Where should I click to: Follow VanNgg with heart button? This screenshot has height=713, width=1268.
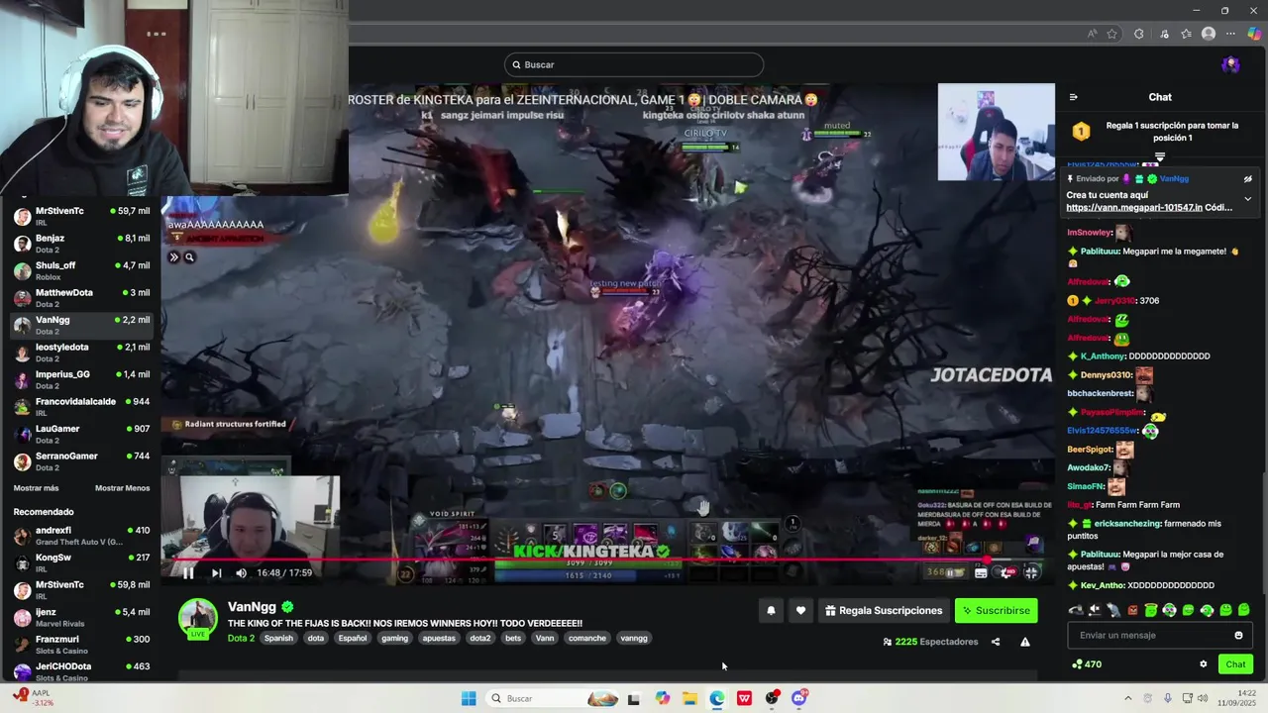800,611
